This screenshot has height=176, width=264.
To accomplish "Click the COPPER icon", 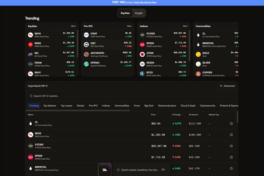I will click(198, 74).
